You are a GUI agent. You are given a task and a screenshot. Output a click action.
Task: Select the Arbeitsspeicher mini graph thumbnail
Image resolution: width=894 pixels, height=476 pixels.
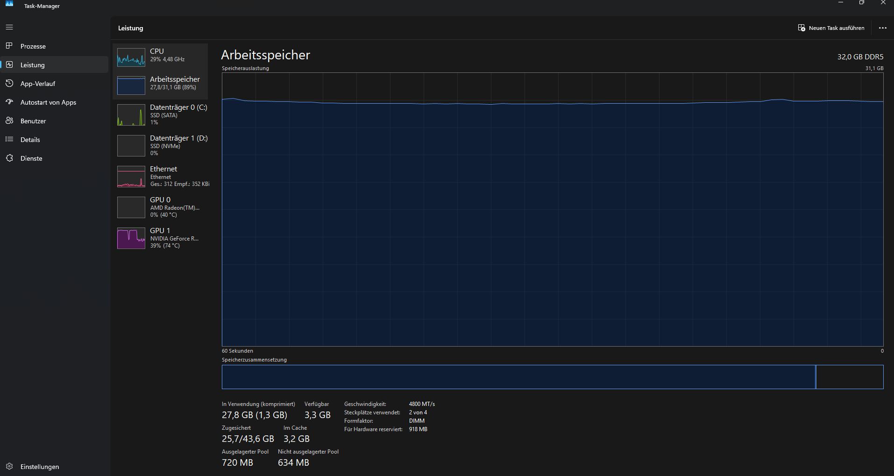(131, 85)
